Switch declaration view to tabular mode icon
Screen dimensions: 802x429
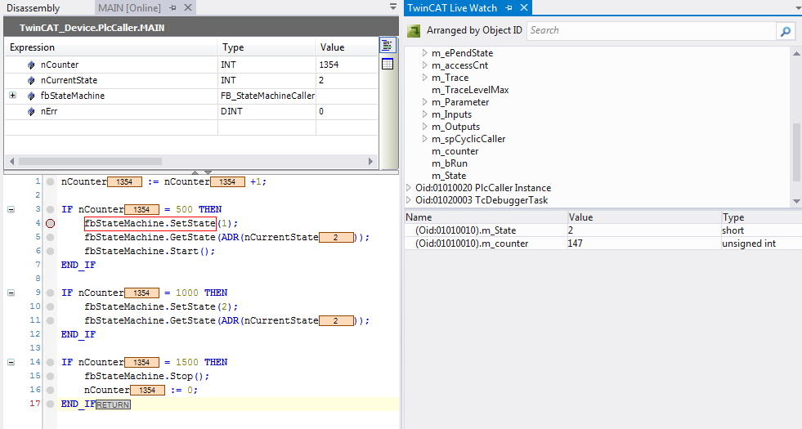388,64
